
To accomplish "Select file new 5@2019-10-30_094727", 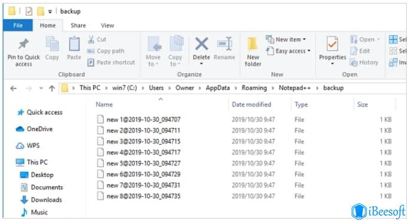I will 139,163.
